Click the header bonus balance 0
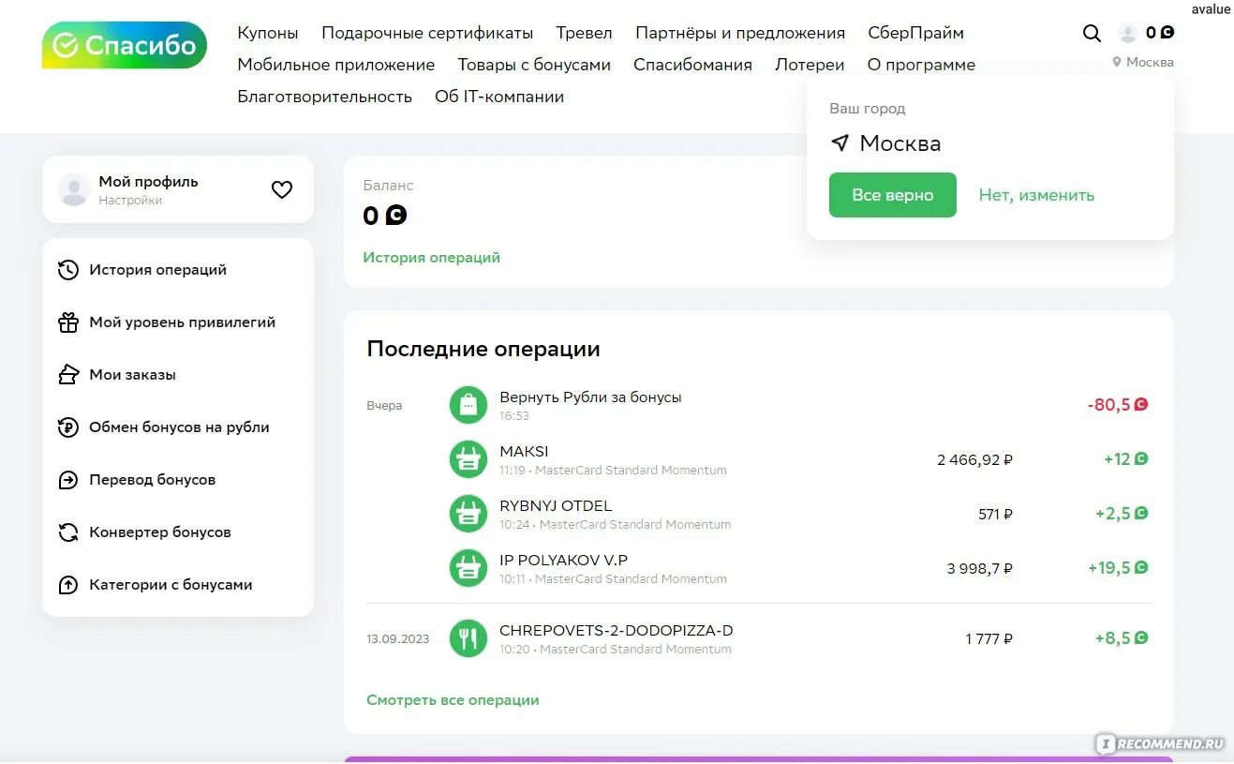 point(1159,33)
